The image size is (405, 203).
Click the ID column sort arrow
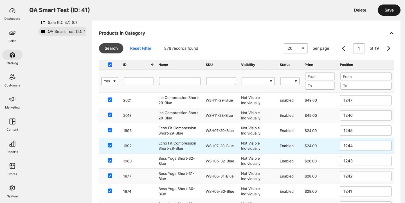tap(152, 65)
